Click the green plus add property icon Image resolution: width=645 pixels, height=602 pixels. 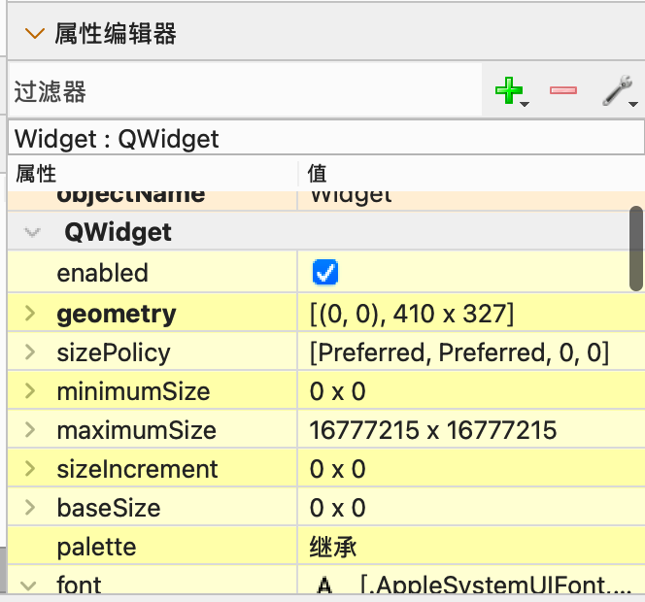click(509, 90)
